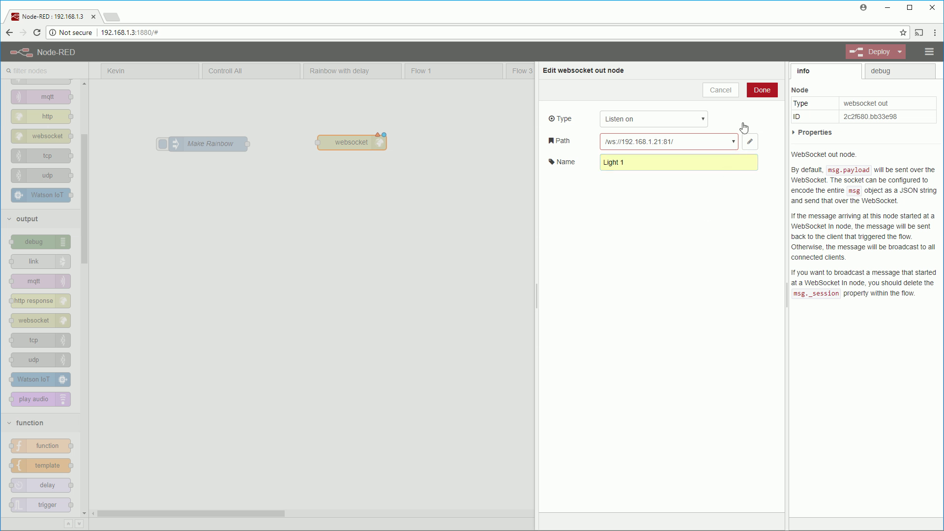This screenshot has height=531, width=944.
Task: Select the http input node in the palette
Action: pyautogui.click(x=41, y=117)
